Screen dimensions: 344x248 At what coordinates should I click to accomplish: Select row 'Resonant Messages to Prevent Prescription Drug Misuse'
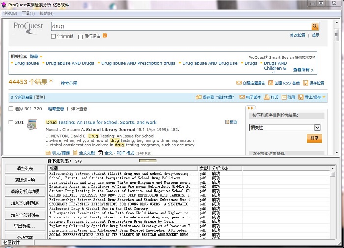click(x=189, y=221)
